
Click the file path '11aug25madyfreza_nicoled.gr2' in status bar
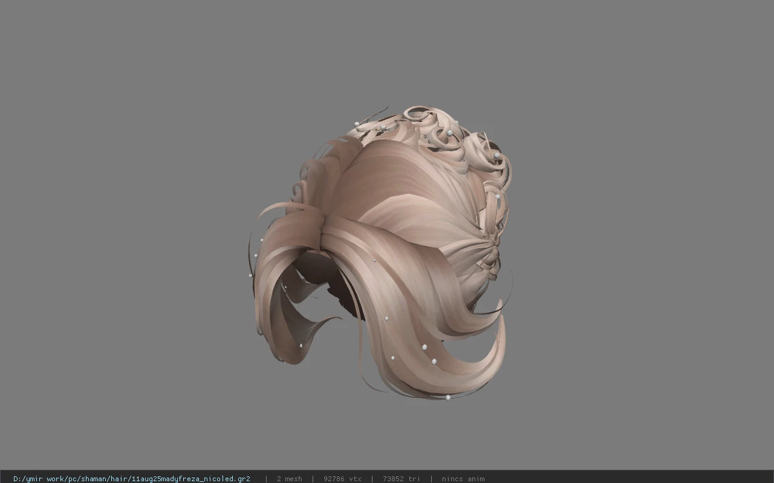tap(132, 479)
